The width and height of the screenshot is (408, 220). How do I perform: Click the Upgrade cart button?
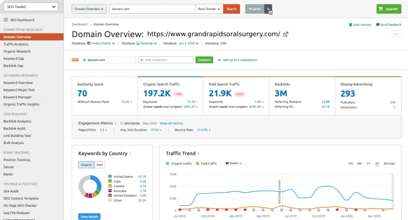[389, 9]
